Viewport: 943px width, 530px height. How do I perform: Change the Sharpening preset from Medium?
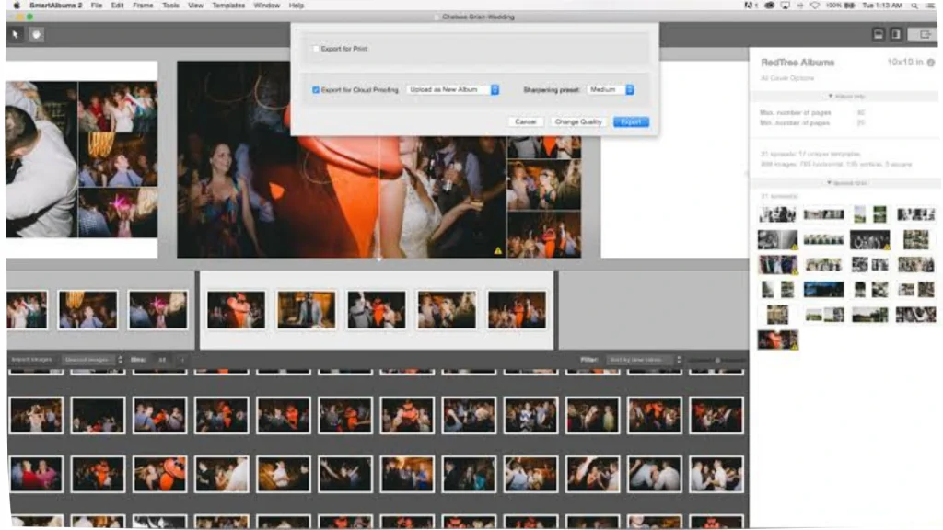pyautogui.click(x=611, y=90)
